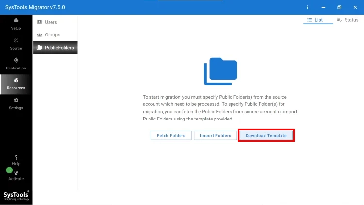Image resolution: width=364 pixels, height=205 pixels.
Task: Click the Status checklist icon
Action: point(339,20)
